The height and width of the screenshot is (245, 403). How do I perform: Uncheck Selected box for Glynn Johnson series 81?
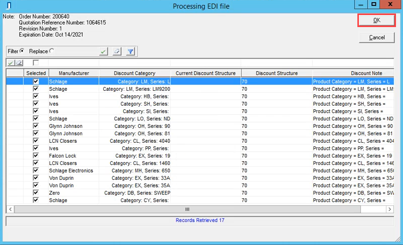click(36, 134)
